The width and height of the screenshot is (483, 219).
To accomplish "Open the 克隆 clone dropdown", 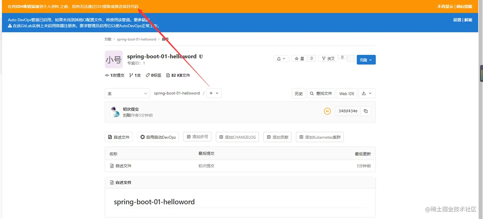I will pos(366,60).
